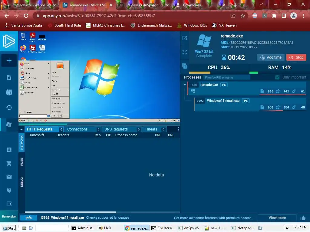
Task: Open dnSpy from the taskbar
Action: coord(190,228)
